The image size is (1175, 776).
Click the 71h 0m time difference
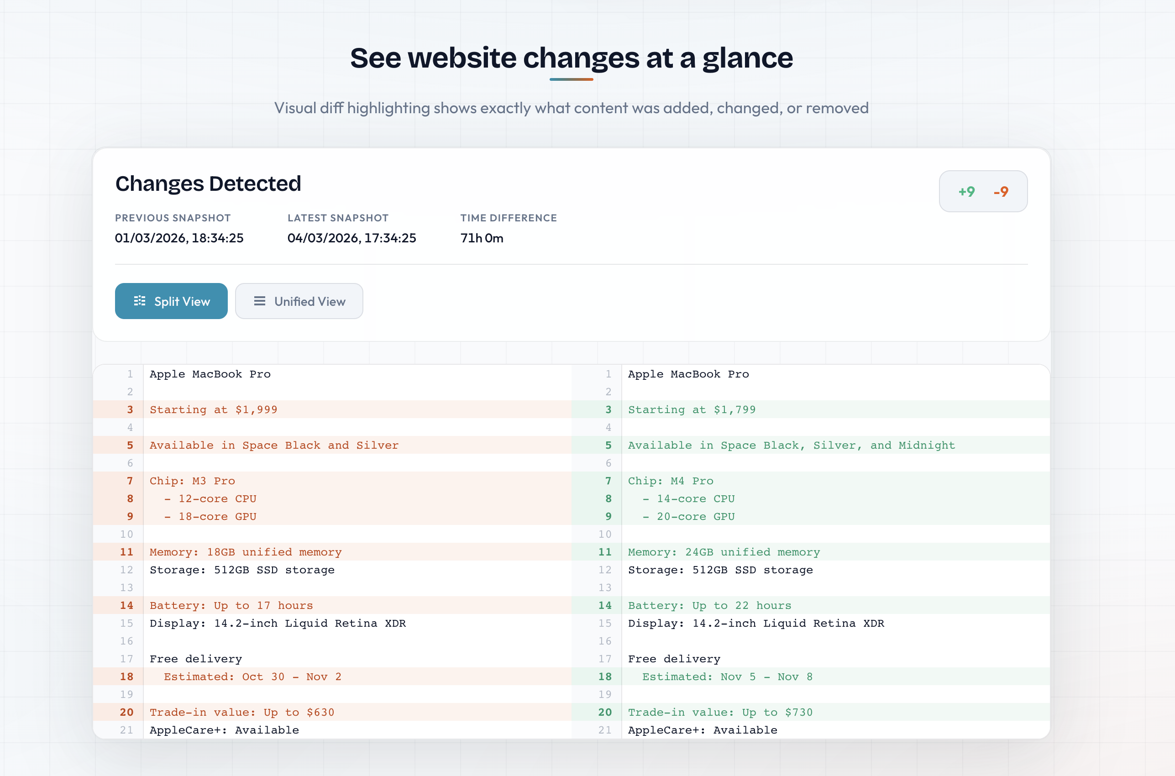pyautogui.click(x=482, y=238)
